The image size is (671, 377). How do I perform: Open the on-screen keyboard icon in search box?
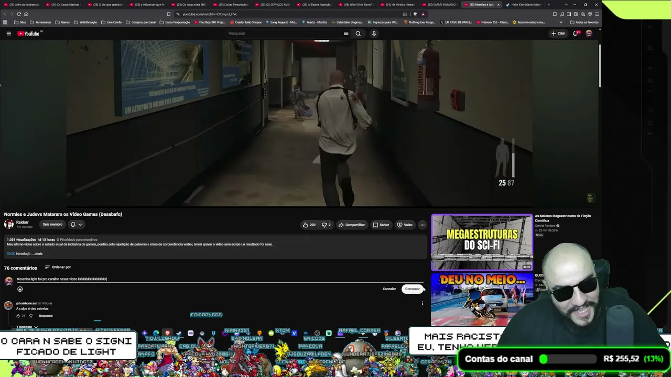point(346,34)
